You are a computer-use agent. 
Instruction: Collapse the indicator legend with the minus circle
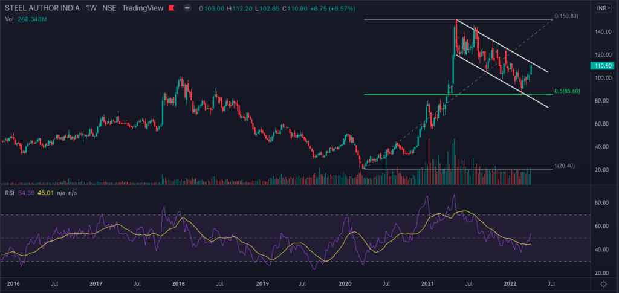pos(187,8)
